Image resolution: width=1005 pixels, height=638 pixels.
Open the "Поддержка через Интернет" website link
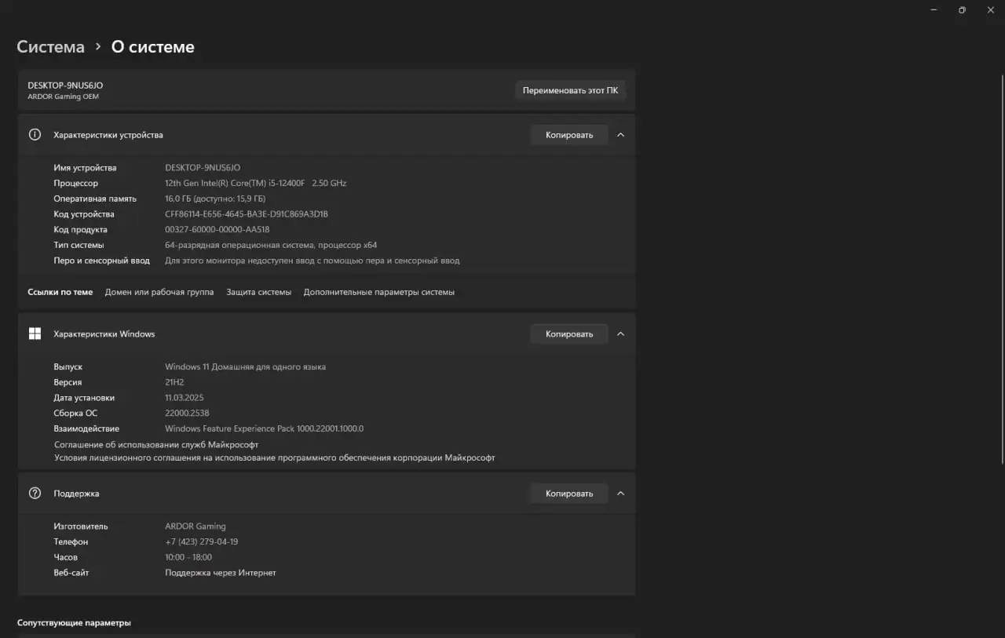221,573
